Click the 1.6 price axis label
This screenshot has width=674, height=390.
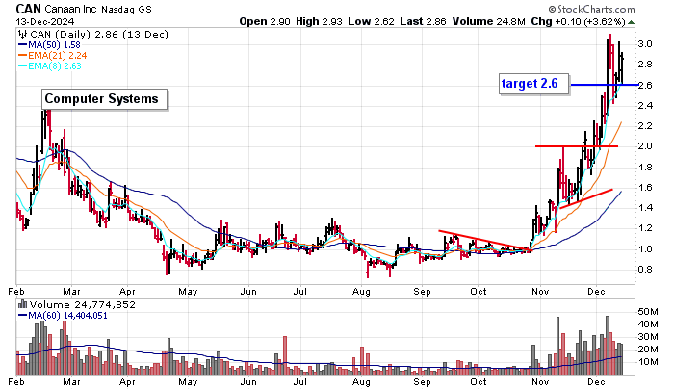(645, 188)
